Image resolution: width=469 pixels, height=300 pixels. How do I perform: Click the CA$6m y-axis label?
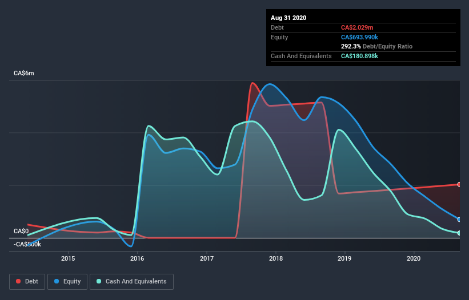click(24, 73)
